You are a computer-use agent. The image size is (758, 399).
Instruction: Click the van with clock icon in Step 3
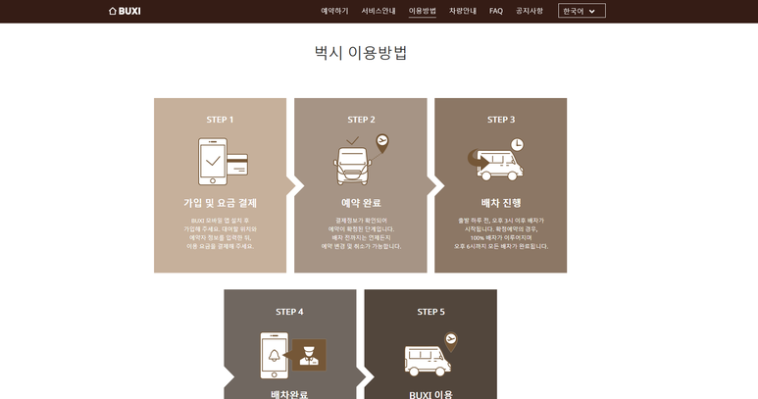click(x=495, y=159)
